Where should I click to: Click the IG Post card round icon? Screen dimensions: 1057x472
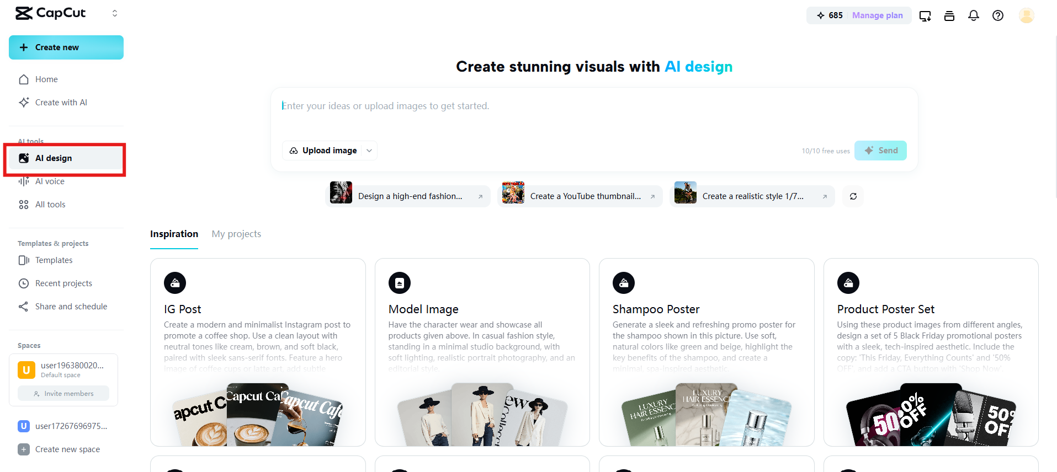[175, 283]
